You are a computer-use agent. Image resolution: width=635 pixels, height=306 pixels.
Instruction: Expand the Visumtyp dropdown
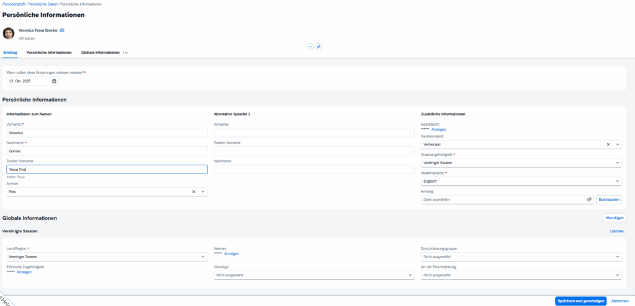point(410,274)
